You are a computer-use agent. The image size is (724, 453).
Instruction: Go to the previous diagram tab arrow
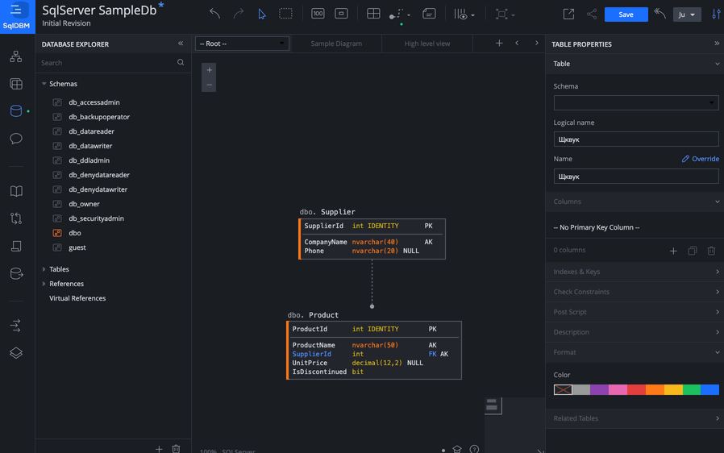tap(517, 44)
